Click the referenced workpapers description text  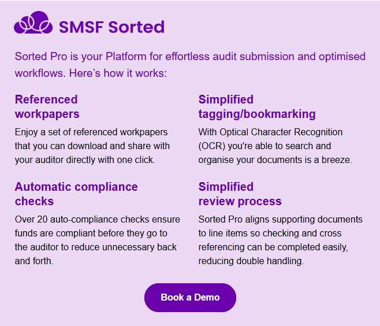point(92,146)
